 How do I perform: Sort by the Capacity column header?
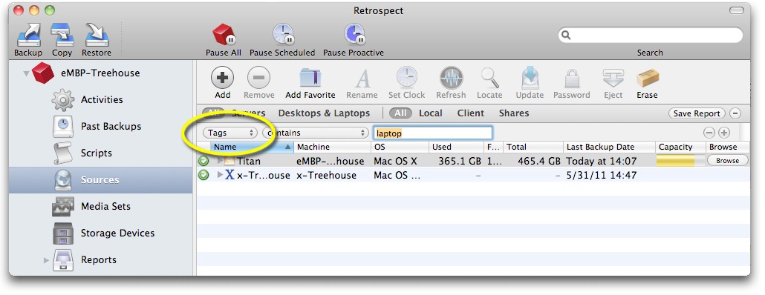(x=680, y=147)
